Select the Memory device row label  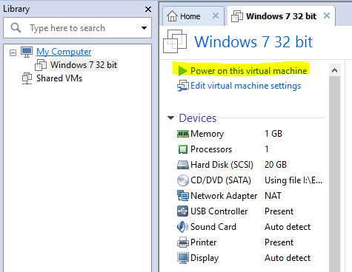(207, 134)
